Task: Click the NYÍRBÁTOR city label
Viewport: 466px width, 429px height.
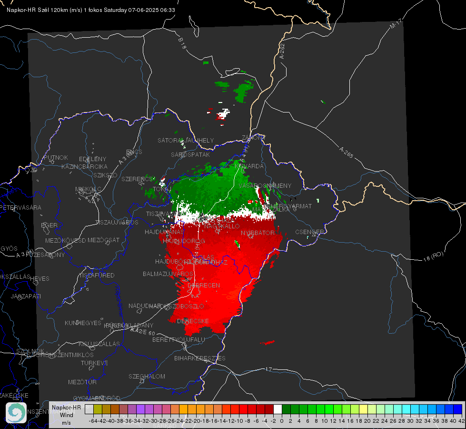Action: [258, 233]
